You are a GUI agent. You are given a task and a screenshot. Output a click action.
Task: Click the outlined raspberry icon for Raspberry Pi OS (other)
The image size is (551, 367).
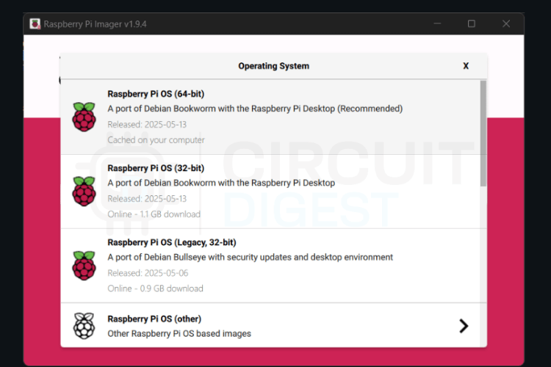(84, 325)
